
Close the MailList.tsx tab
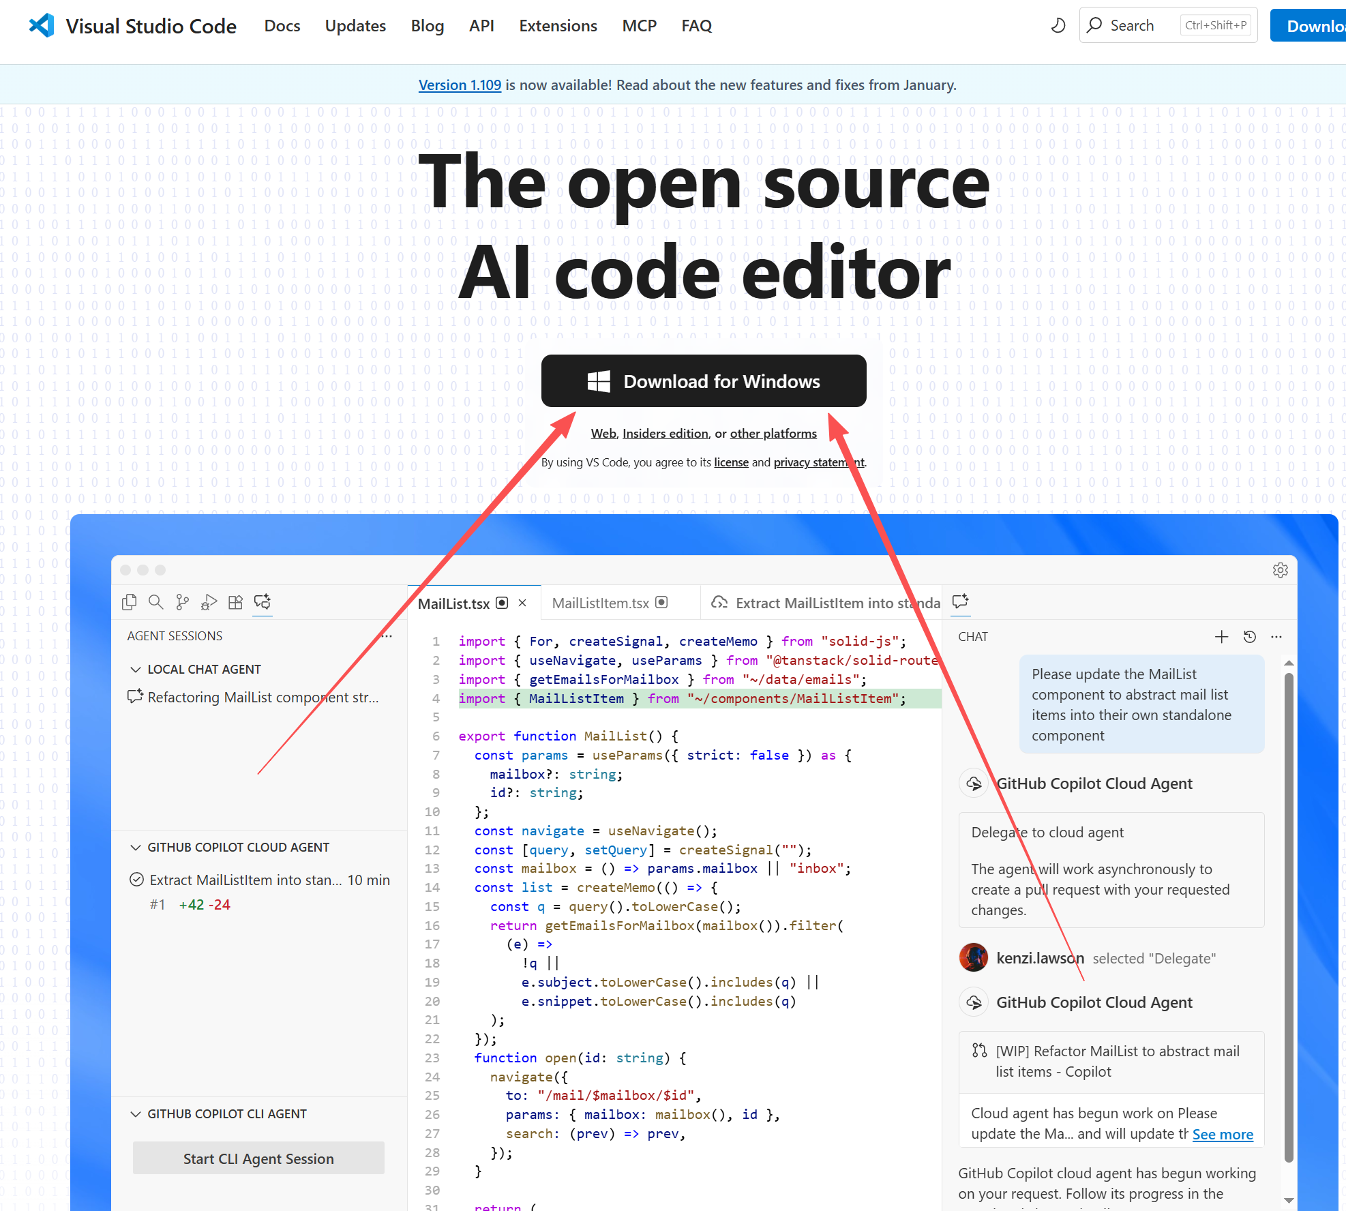click(522, 603)
